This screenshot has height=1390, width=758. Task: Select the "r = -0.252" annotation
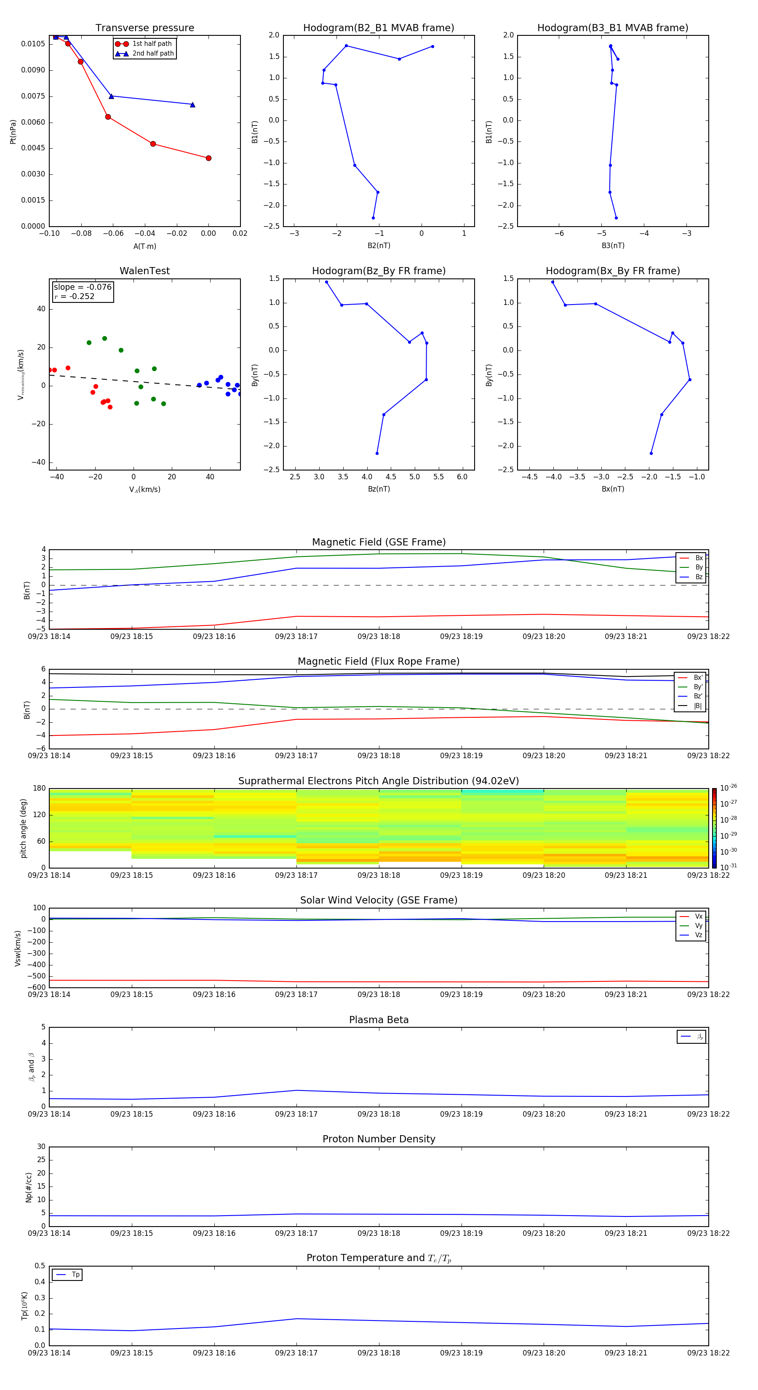(x=75, y=296)
